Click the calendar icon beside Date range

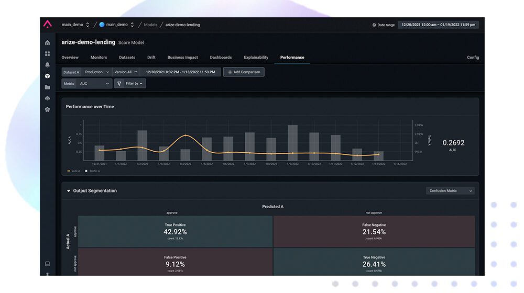[x=374, y=25]
